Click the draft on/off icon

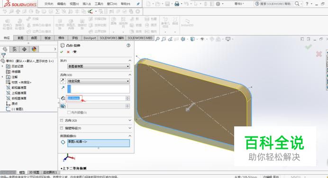pos(63,106)
